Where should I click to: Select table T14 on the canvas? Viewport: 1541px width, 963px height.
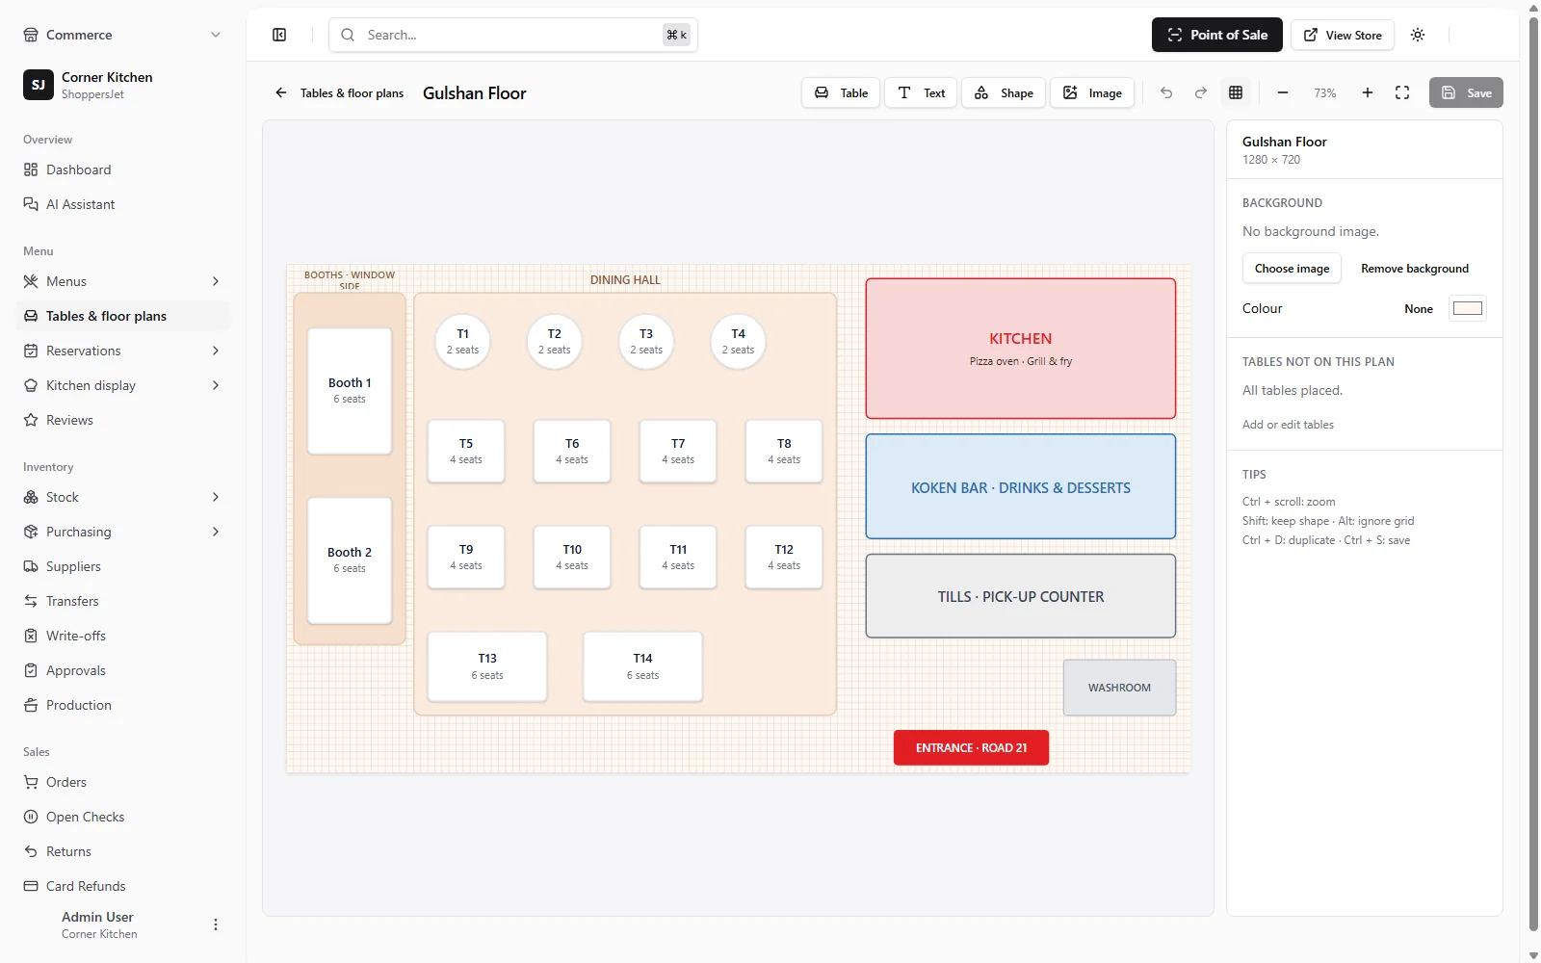pos(642,666)
